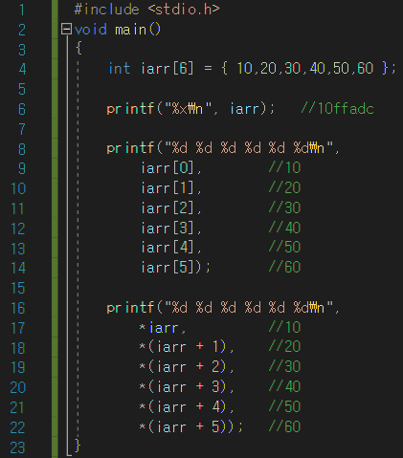The width and height of the screenshot is (403, 458).
Task: Click the void keyword before main
Action: [x=90, y=30]
